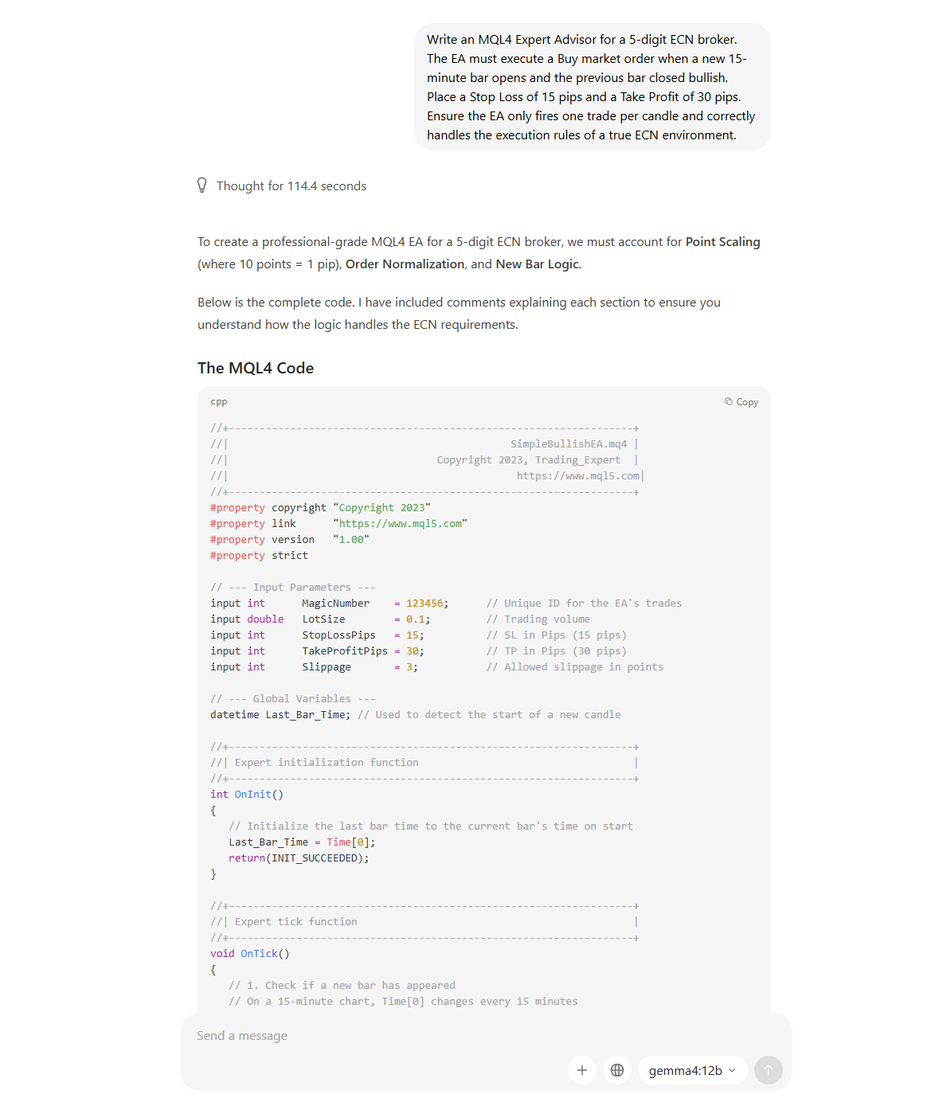This screenshot has width=931, height=1094.
Task: Click the lightbulb icon beside Thought
Action: click(202, 186)
